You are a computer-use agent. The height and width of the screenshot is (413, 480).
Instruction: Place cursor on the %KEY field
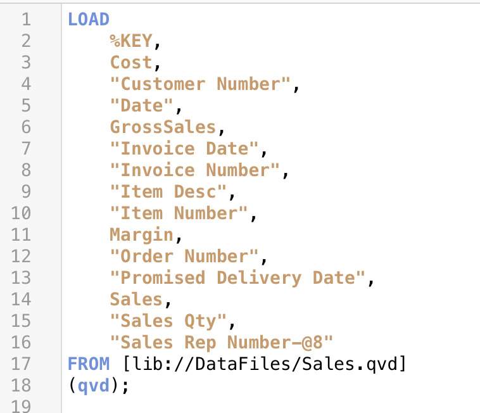tap(131, 41)
